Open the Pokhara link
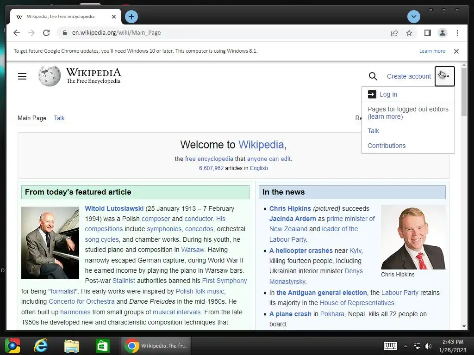The height and width of the screenshot is (355, 474). [x=332, y=314]
